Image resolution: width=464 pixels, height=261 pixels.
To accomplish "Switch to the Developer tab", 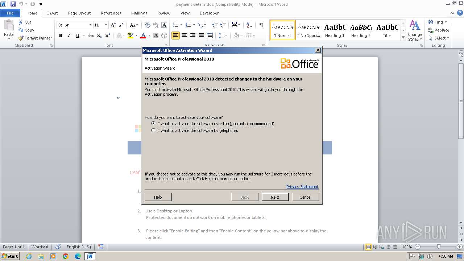I will pyautogui.click(x=209, y=13).
